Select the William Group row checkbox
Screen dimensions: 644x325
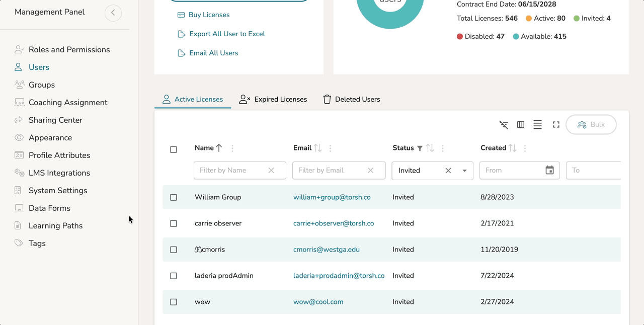click(x=174, y=197)
